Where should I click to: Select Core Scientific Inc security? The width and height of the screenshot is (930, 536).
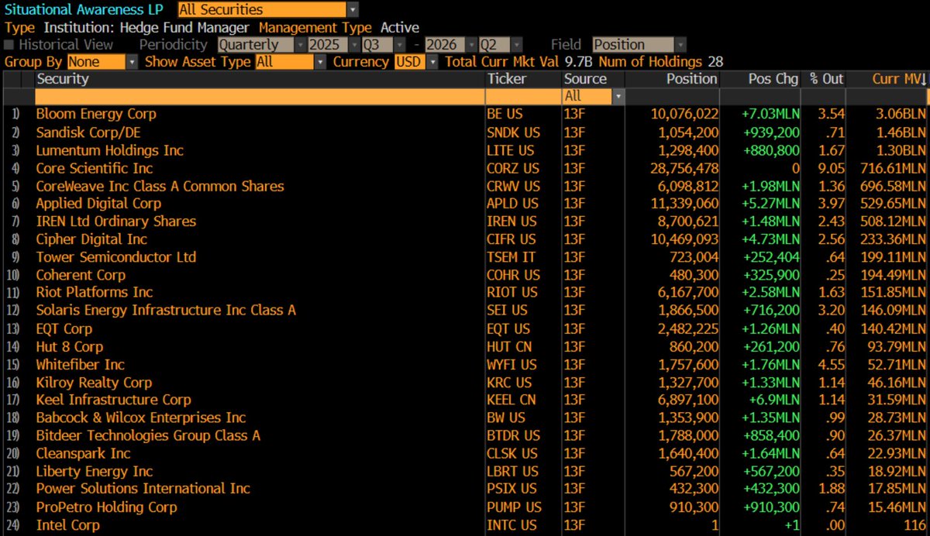point(95,168)
